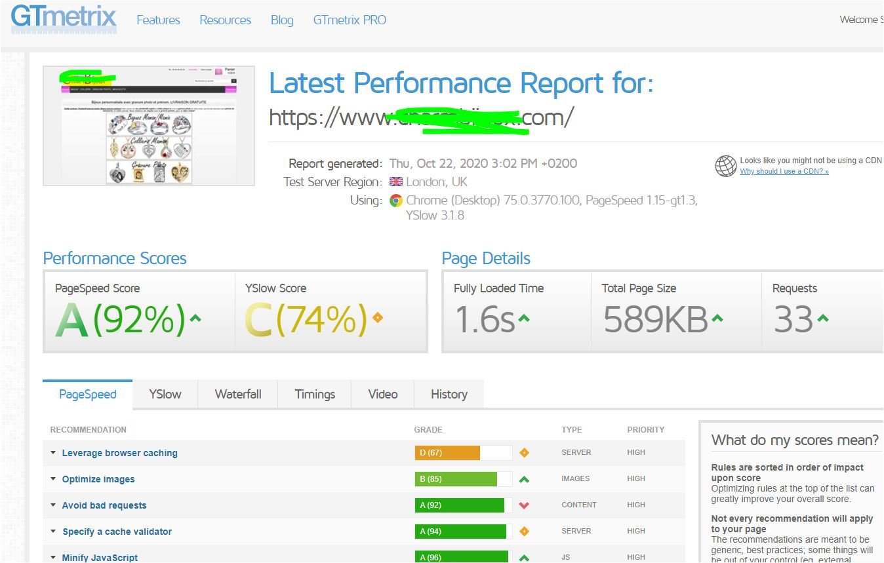Click orange diamond beside YSlow Score

[377, 319]
